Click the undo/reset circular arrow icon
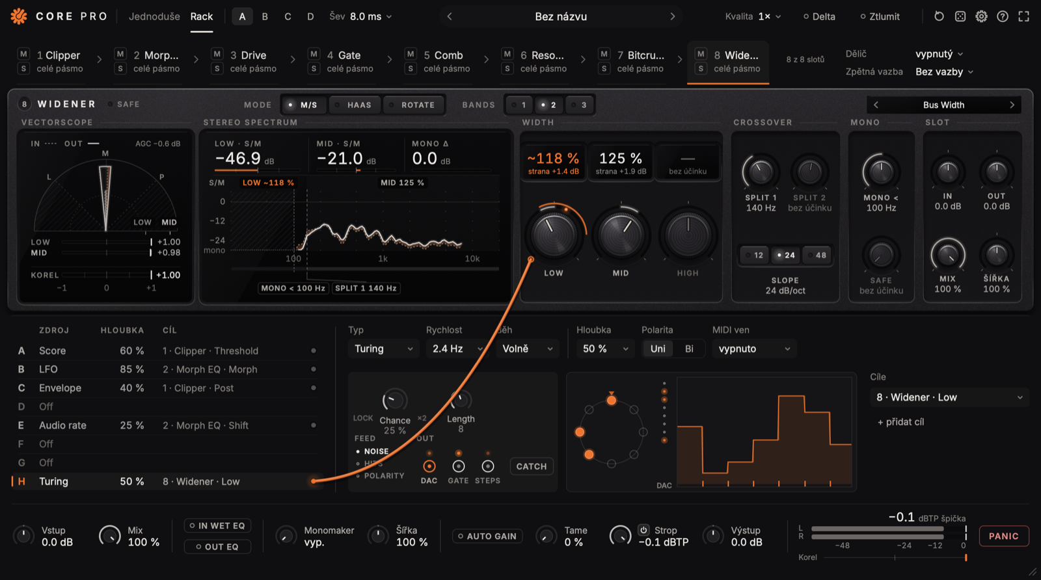Image resolution: width=1041 pixels, height=580 pixels. (939, 16)
